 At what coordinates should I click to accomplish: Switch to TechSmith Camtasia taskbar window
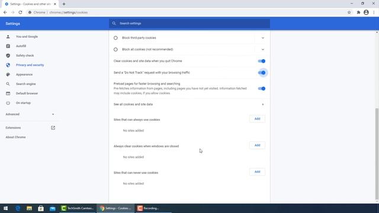tap(78, 208)
